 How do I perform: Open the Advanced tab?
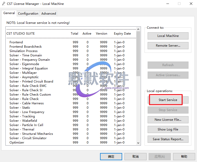49,13
